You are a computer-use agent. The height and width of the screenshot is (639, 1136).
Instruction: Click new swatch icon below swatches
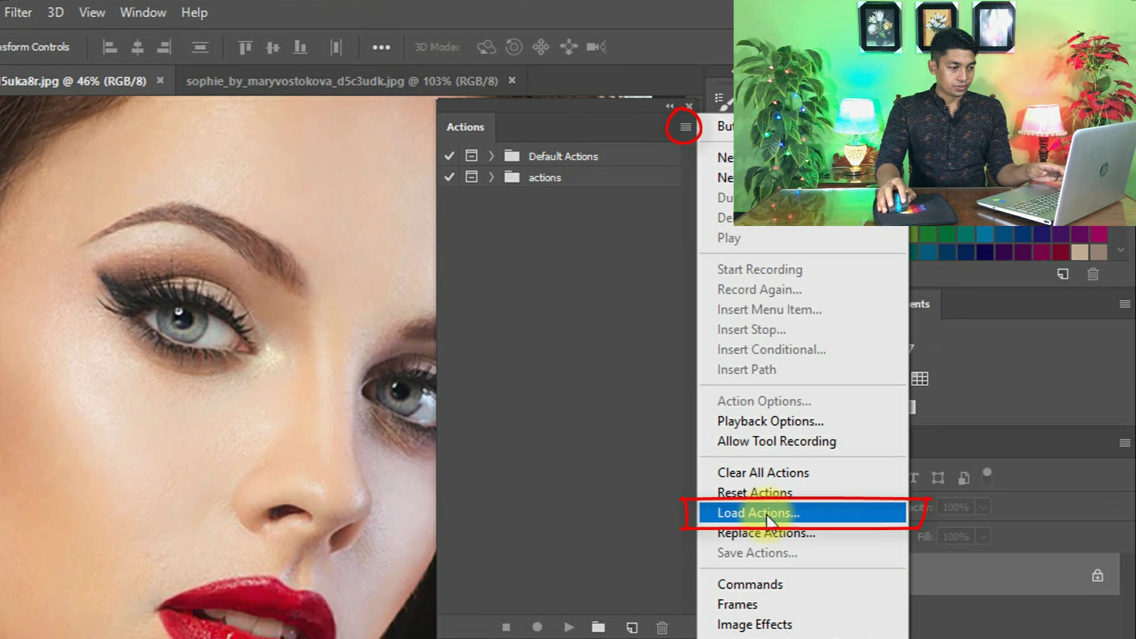tap(1063, 274)
